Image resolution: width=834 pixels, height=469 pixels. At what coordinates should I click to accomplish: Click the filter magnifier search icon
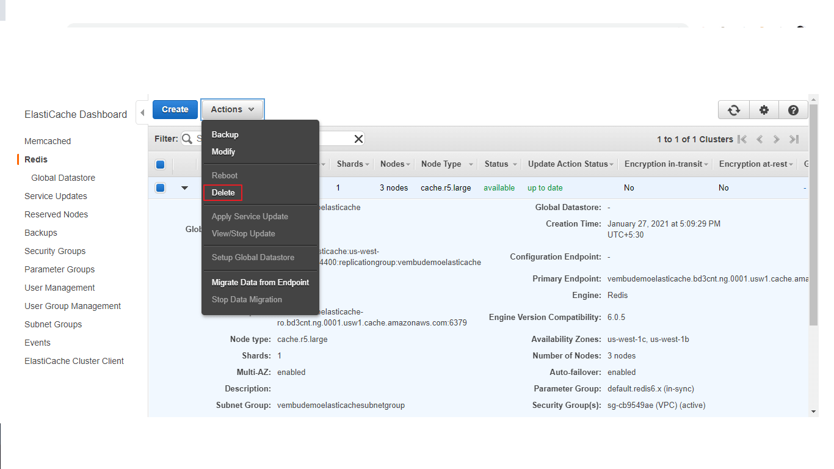click(187, 139)
